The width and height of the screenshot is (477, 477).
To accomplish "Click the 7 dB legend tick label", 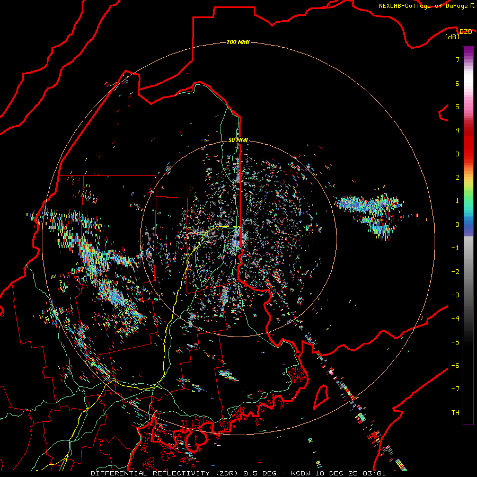I will coord(457,59).
